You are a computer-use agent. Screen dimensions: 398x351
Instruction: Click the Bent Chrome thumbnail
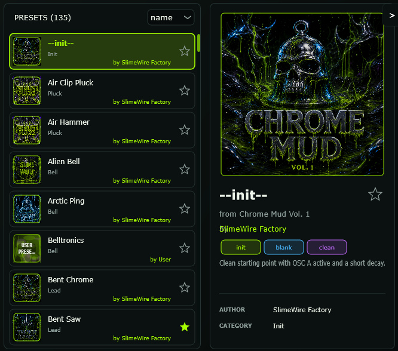pos(27,288)
